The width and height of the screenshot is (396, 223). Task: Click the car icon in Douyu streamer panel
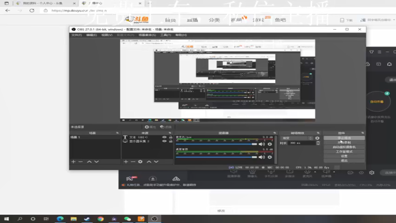coord(176,179)
